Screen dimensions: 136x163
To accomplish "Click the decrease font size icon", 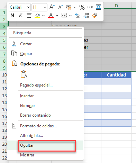I will coord(61,7).
